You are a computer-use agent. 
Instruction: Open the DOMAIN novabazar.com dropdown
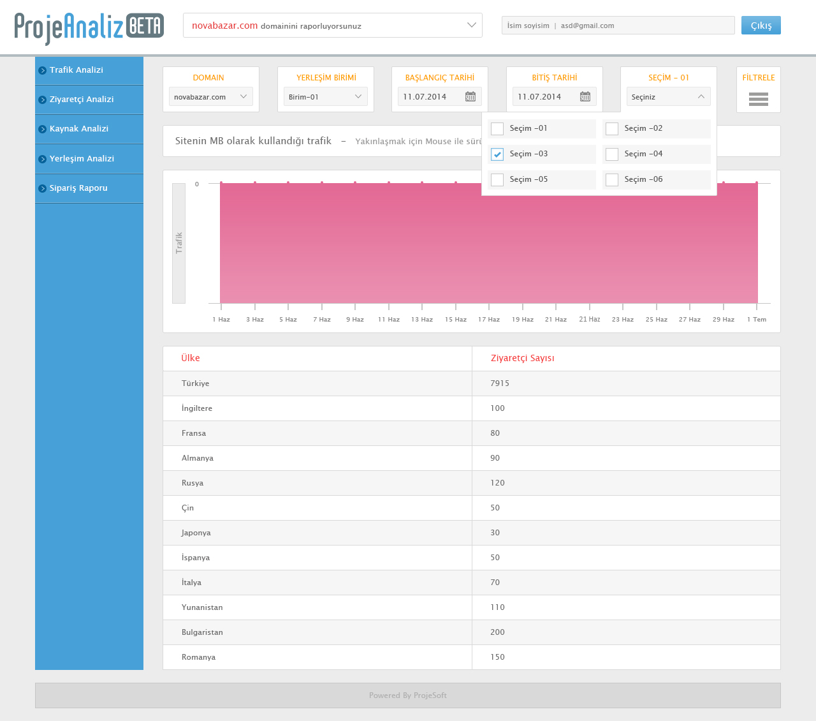210,96
